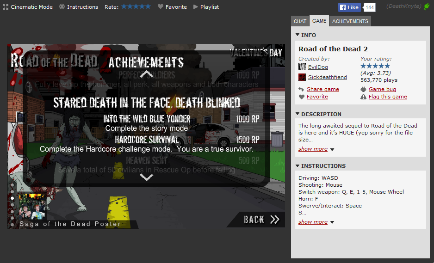Rate the game with first top star
This screenshot has width=434, height=263.
(x=124, y=6)
